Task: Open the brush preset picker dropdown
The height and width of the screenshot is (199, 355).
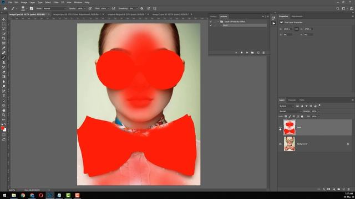Action: [x=27, y=9]
